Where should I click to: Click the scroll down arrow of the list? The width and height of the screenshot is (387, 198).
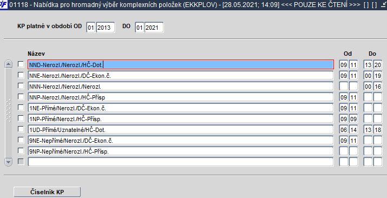click(x=9, y=162)
